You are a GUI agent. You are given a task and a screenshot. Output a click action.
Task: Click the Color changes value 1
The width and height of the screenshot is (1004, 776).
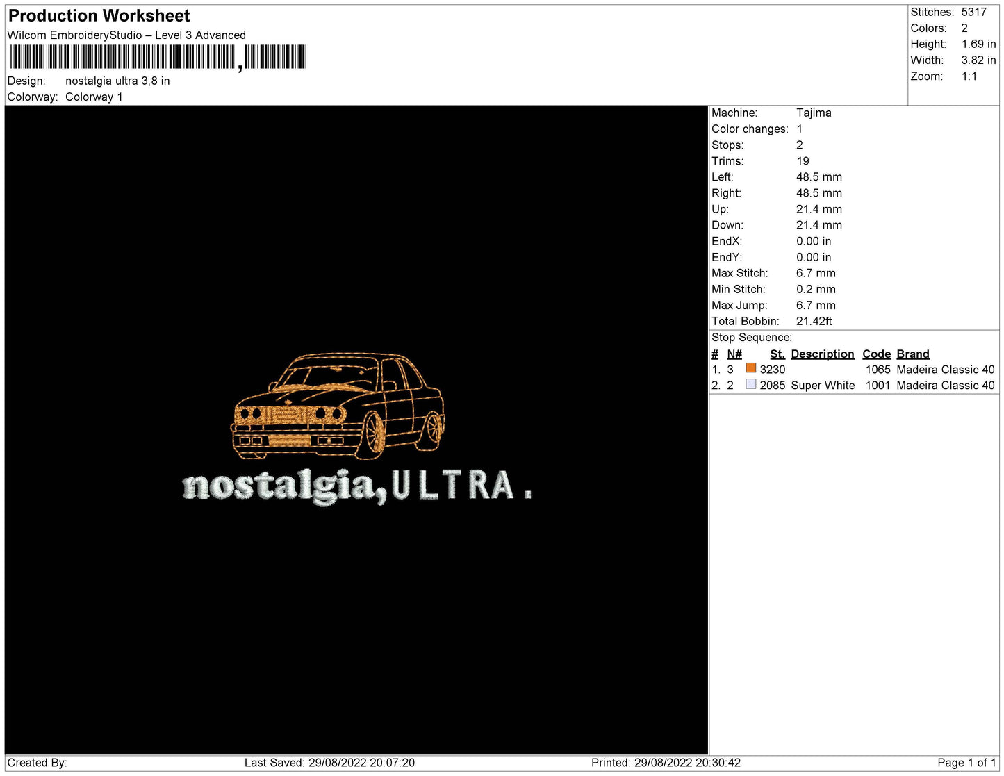[x=800, y=129]
